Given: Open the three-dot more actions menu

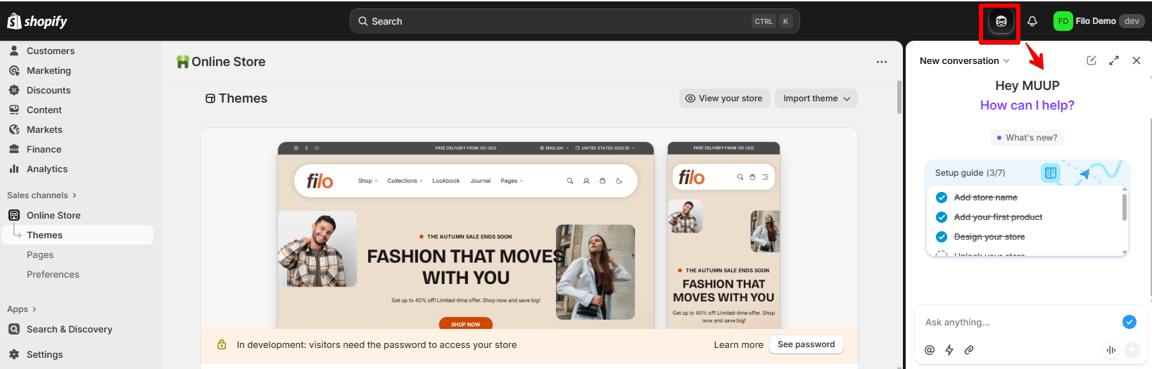Looking at the screenshot, I should click(x=882, y=62).
